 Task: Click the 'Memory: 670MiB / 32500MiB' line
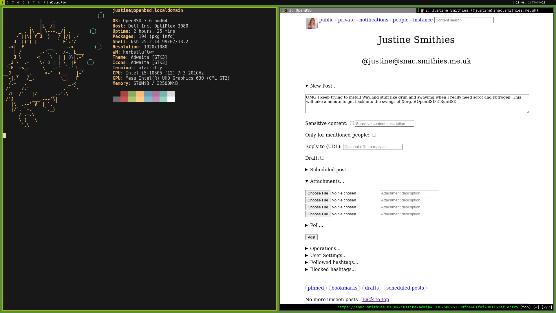(145, 83)
